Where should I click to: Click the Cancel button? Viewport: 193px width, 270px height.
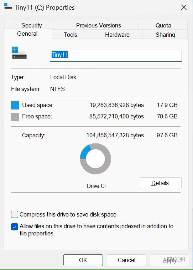click(x=126, y=260)
